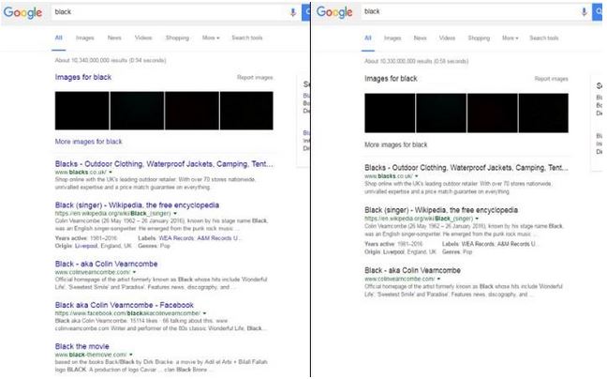
Task: Expand arrow beside colinvearncombe.com in left window
Action: click(134, 272)
